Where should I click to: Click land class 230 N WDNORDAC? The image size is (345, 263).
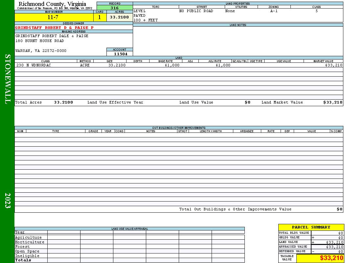pyautogui.click(x=34, y=65)
